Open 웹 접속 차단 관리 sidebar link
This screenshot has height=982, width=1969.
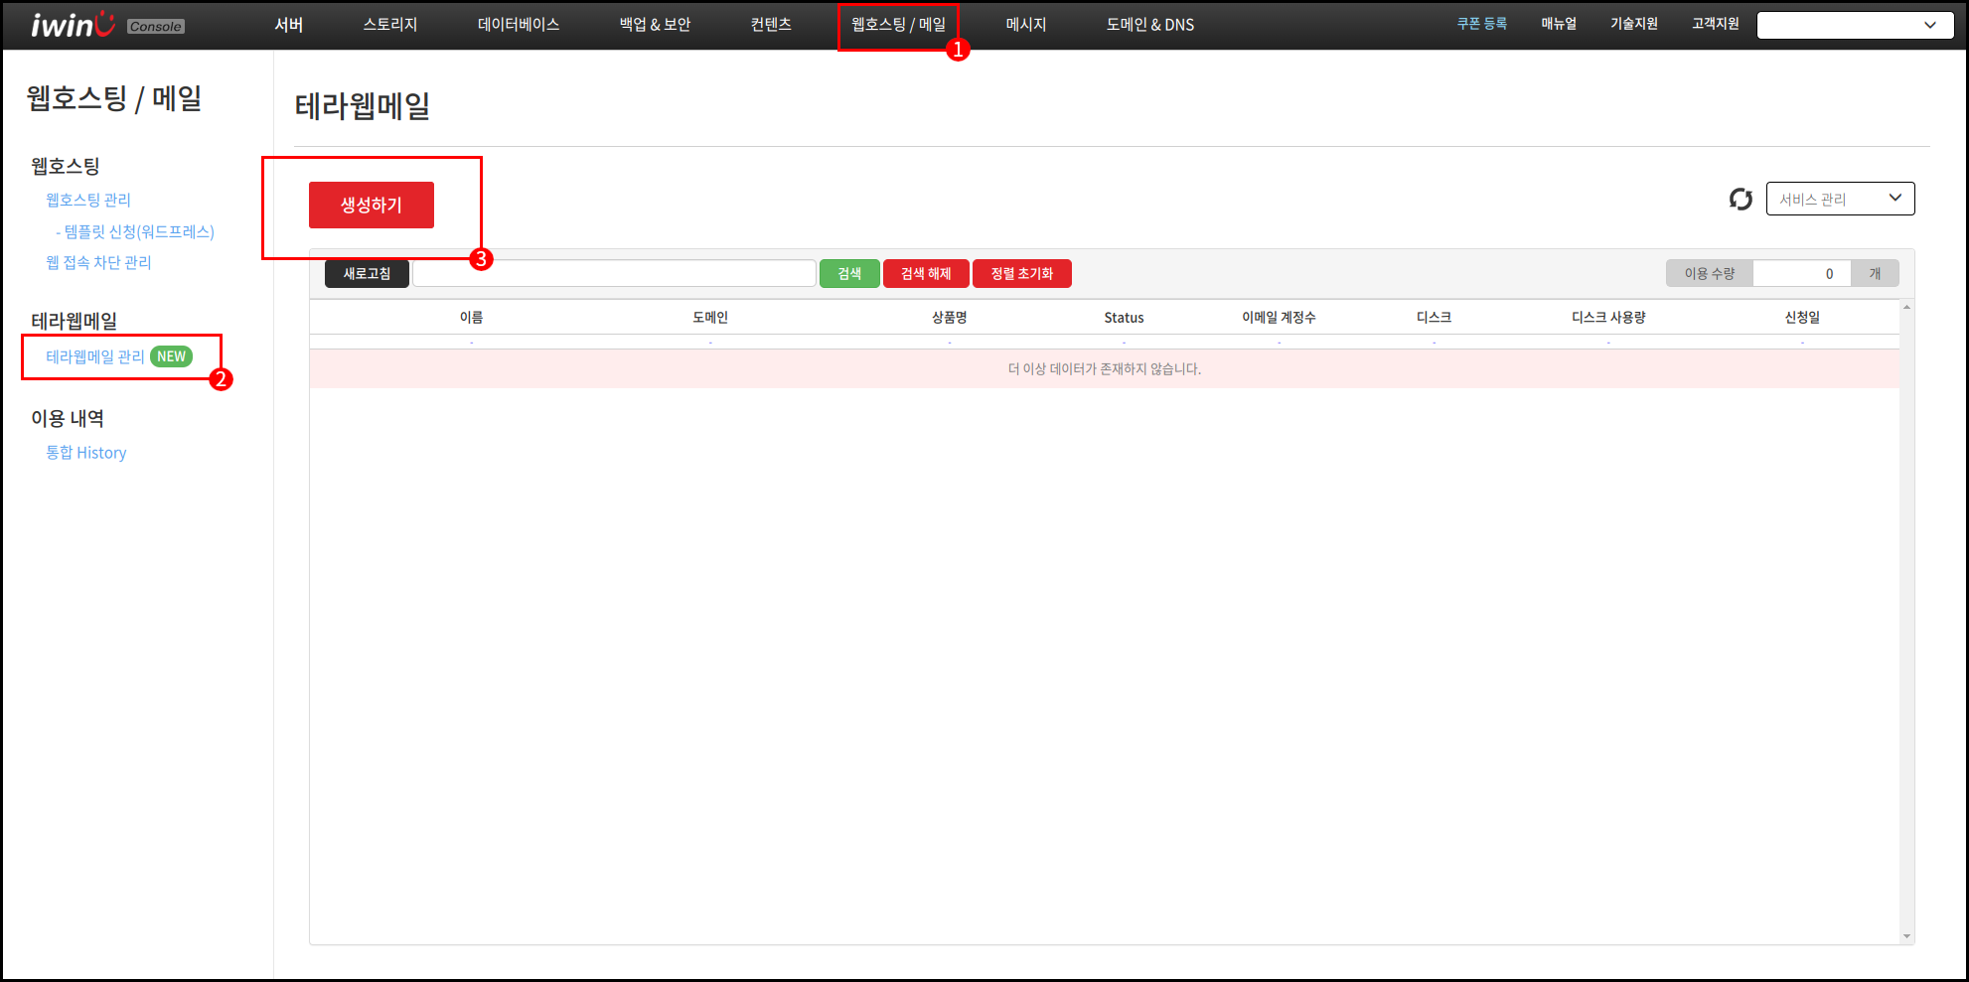pyautogui.click(x=98, y=263)
